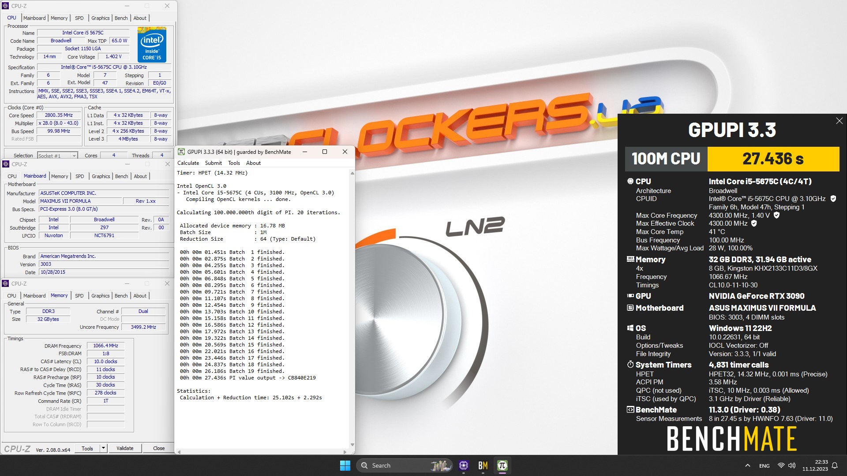Screen dimensions: 847x476
Task: Switch to Mainboard tab in top CPU-Z window
Action: (34, 18)
